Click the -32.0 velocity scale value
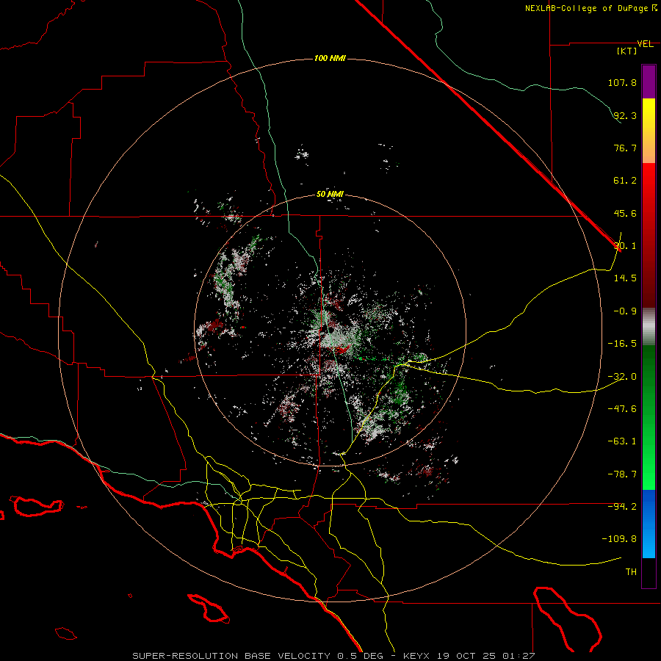Screen dimensions: 661x661 [622, 377]
